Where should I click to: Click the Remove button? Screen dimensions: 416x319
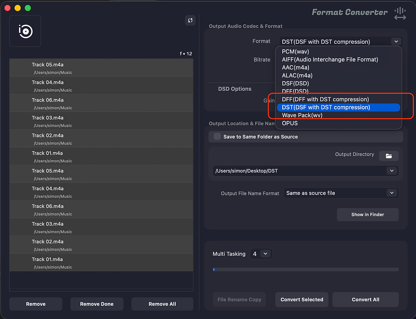coord(36,304)
